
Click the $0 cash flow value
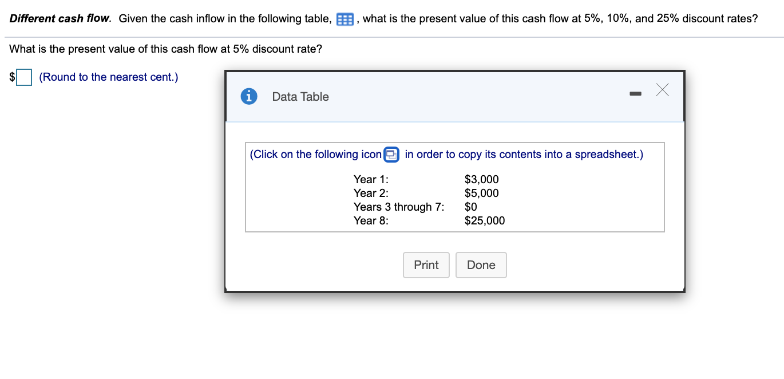pos(471,207)
